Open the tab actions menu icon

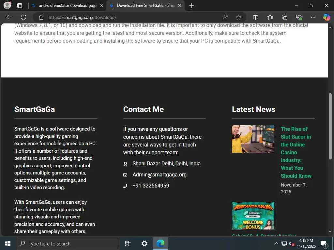19,6
